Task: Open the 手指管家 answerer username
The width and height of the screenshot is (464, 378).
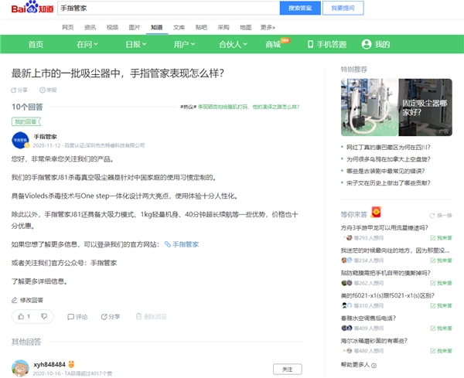Action: [x=46, y=137]
